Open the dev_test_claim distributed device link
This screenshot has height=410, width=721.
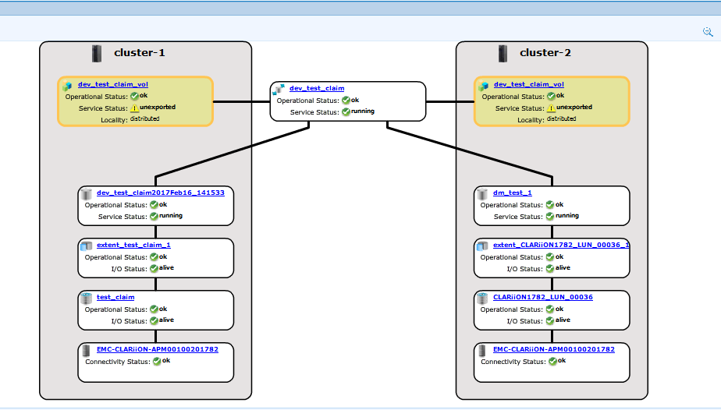click(x=317, y=88)
